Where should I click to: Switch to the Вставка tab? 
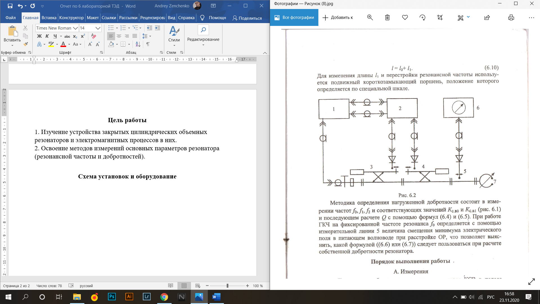coord(49,18)
